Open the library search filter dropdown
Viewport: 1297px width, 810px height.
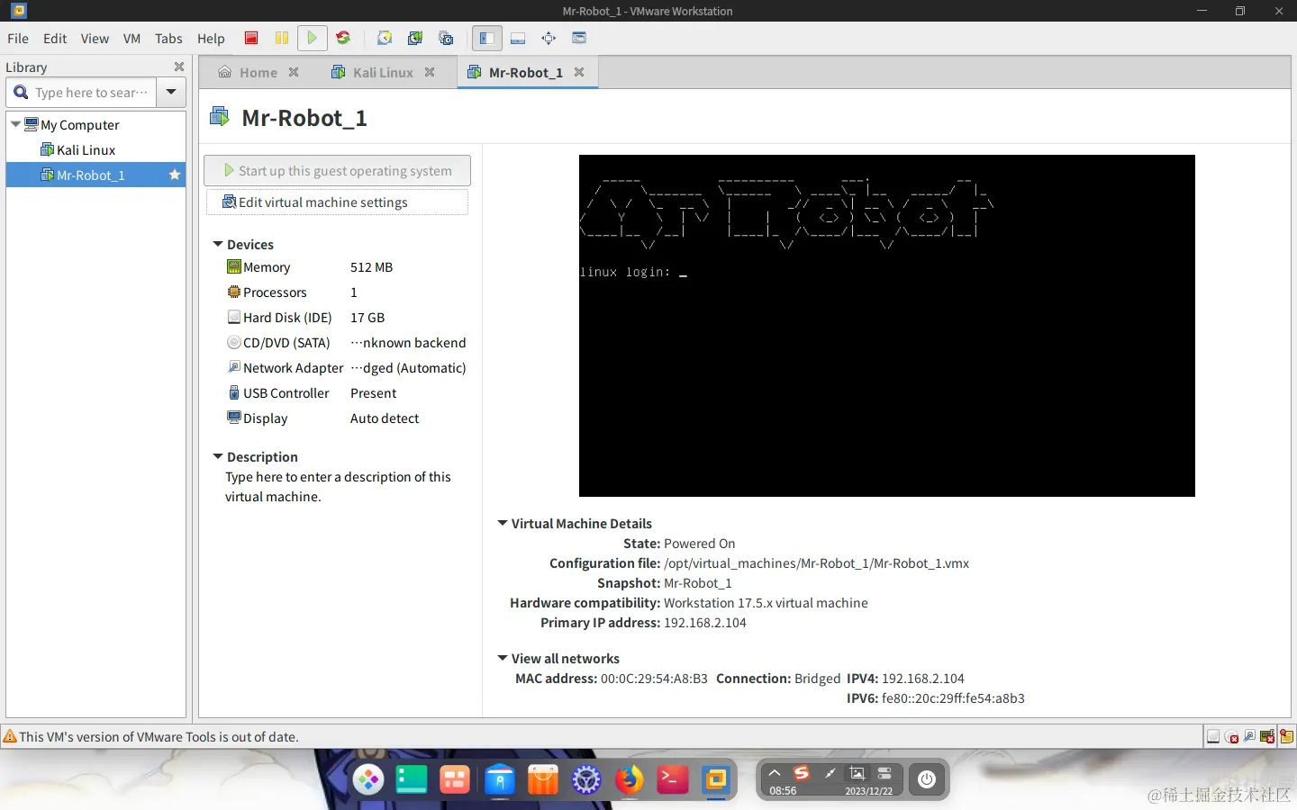click(x=171, y=92)
